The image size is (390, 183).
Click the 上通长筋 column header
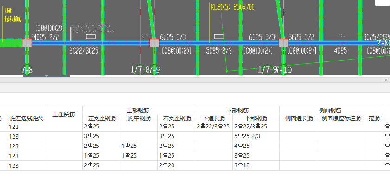click(64, 114)
